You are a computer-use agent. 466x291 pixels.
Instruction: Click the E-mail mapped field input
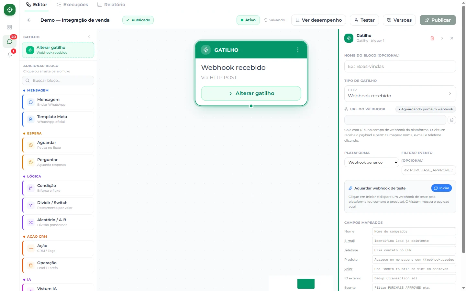[414, 241]
